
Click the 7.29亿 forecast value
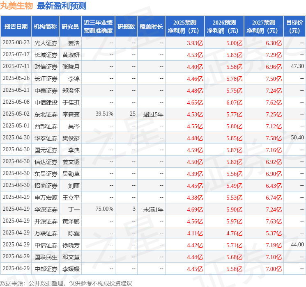tap(274, 55)
